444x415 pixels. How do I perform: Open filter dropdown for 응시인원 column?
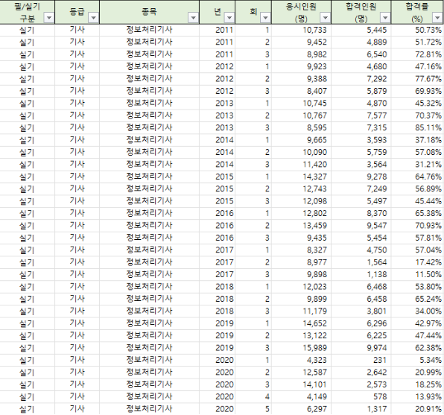click(325, 18)
